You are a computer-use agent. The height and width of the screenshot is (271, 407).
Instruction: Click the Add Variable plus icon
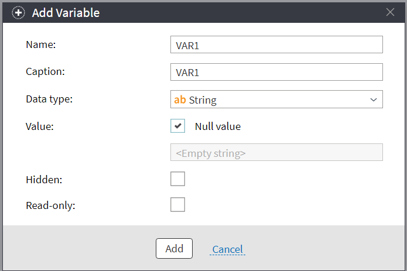click(x=18, y=13)
